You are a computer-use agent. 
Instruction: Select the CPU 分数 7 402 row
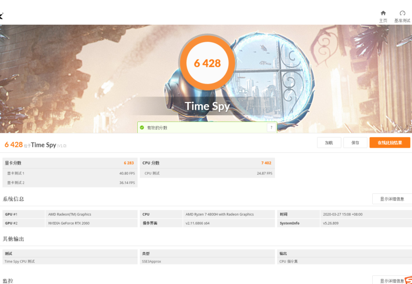click(x=207, y=163)
